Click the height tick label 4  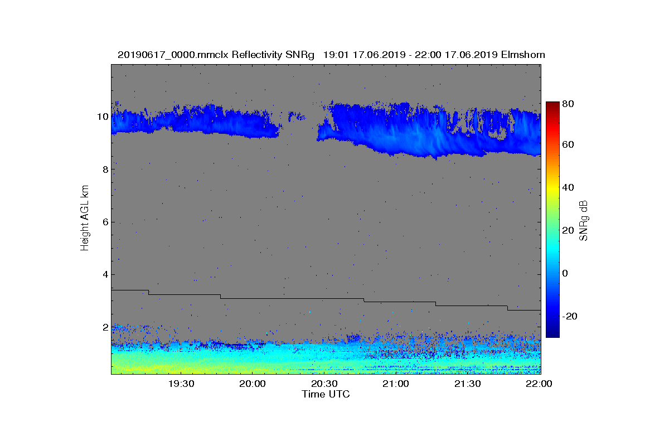[104, 274]
